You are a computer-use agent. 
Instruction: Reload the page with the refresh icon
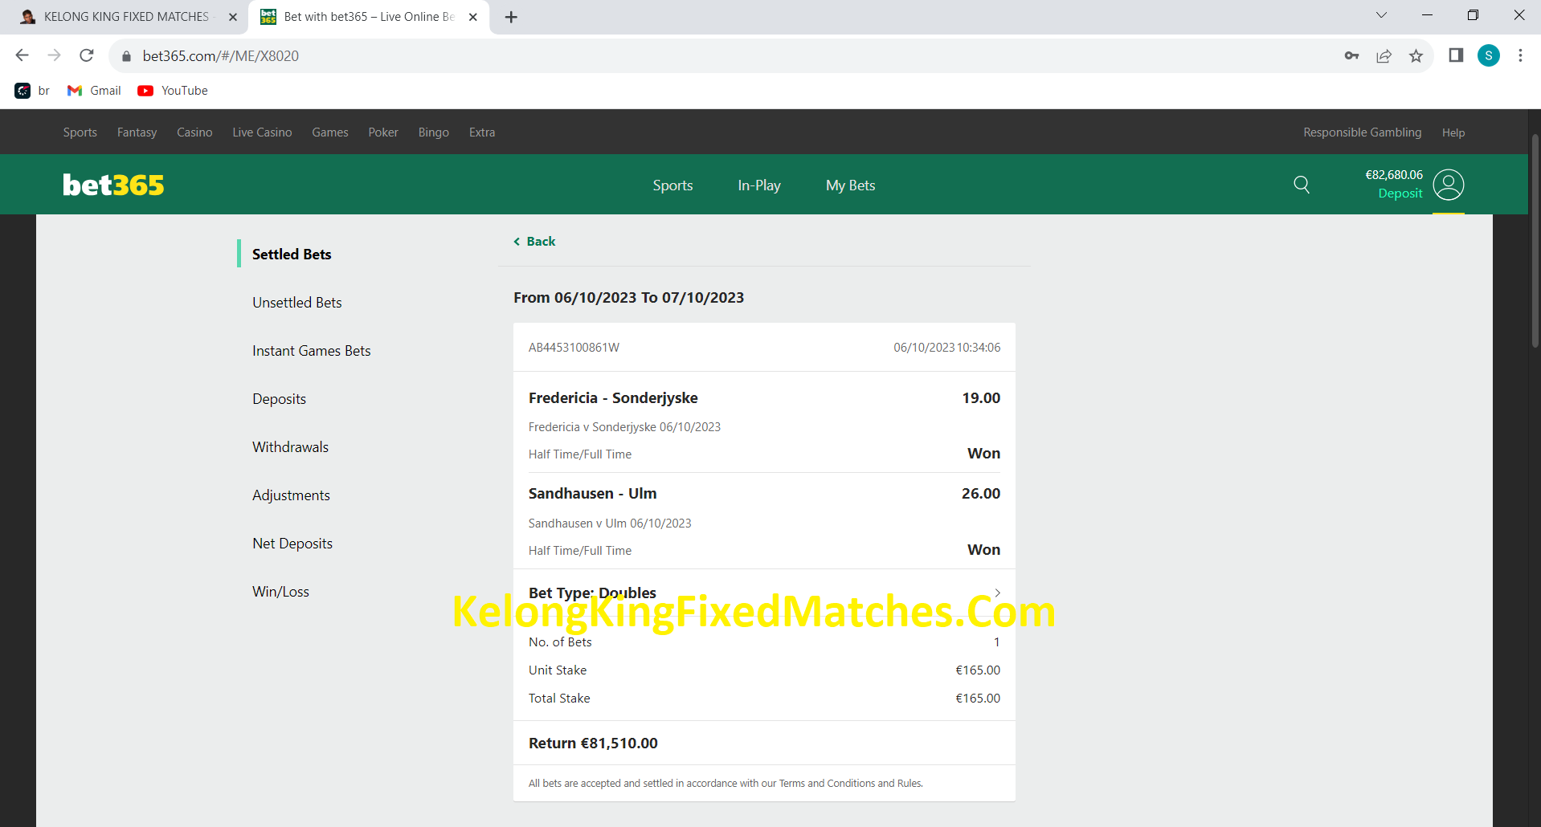click(x=87, y=55)
